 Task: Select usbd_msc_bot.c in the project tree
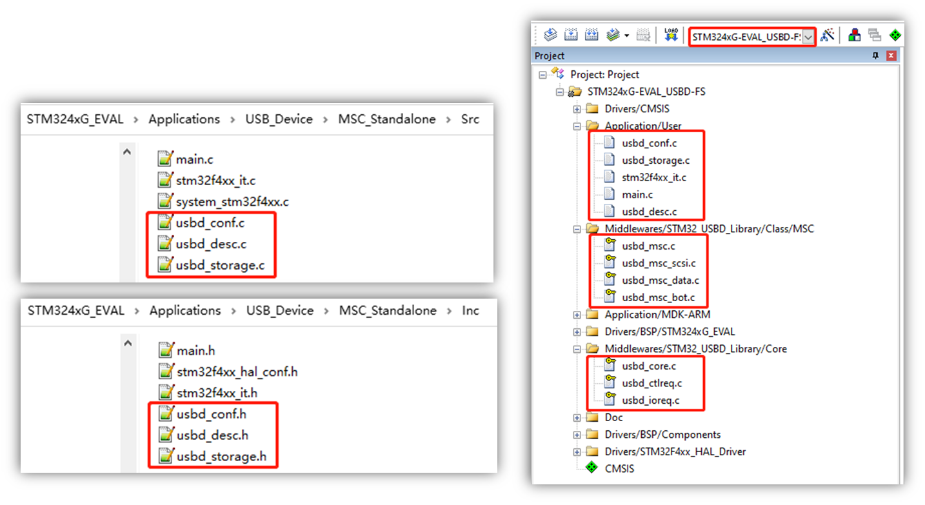[x=658, y=297]
